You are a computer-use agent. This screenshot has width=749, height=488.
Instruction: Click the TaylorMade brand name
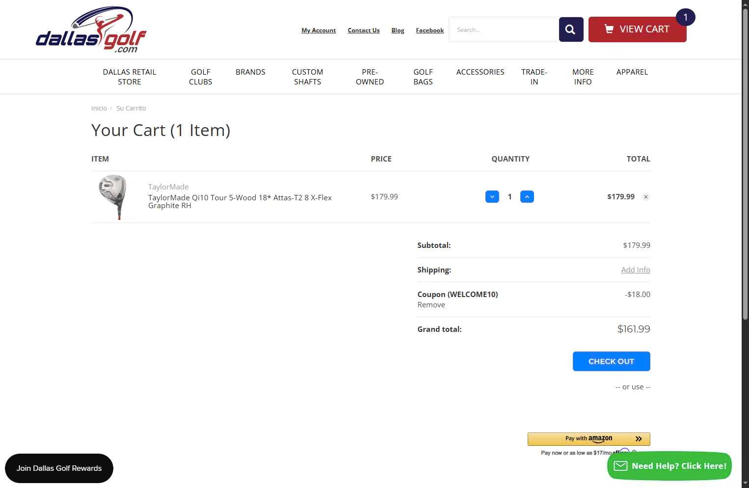pos(168,187)
